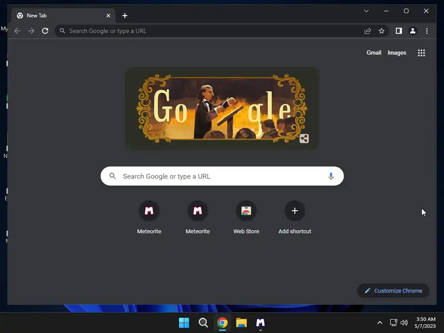Open Windows taskbar search
The width and height of the screenshot is (444, 333).
203,323
